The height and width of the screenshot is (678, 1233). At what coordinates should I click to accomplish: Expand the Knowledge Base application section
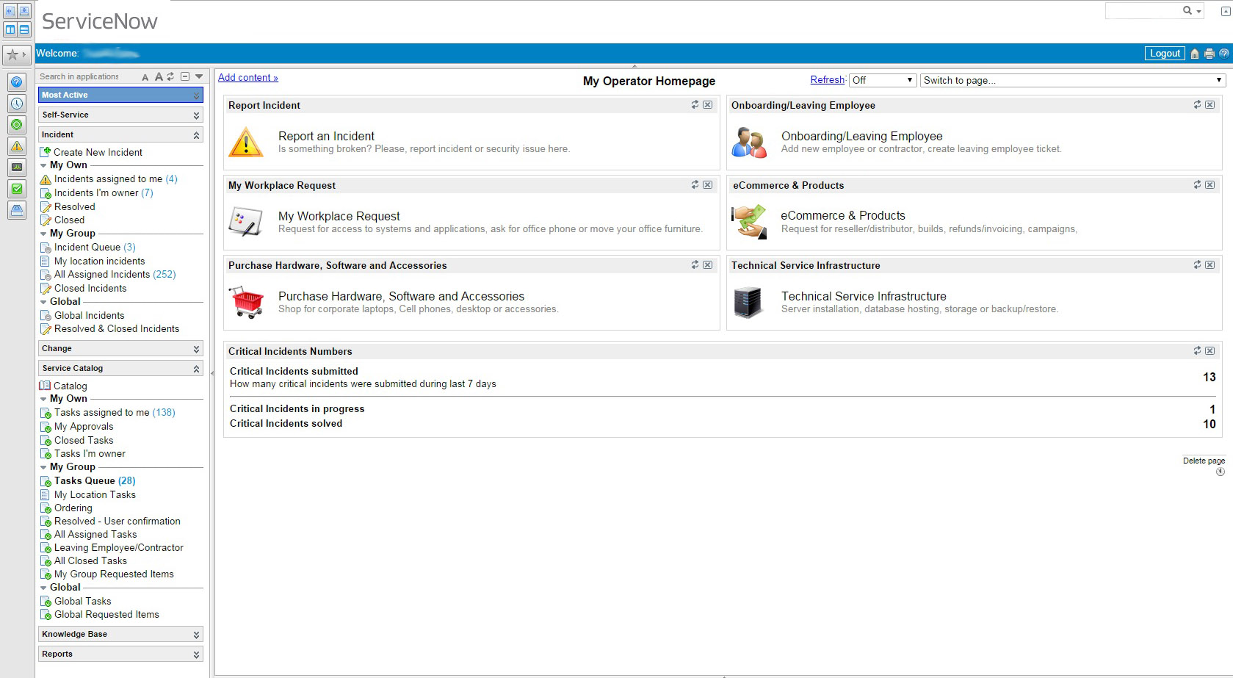point(120,634)
